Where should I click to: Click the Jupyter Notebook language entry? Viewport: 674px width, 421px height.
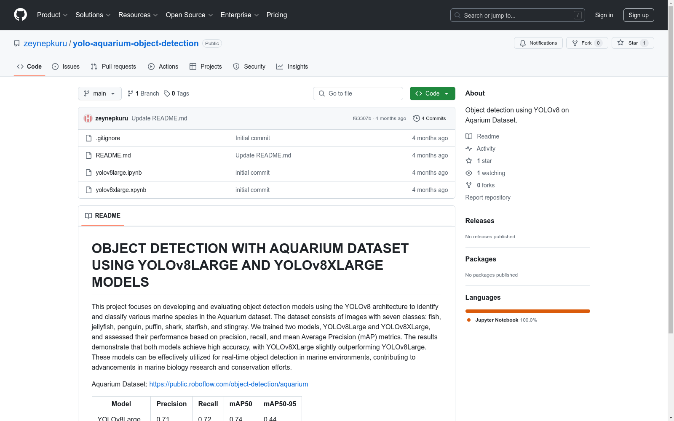[x=502, y=320]
